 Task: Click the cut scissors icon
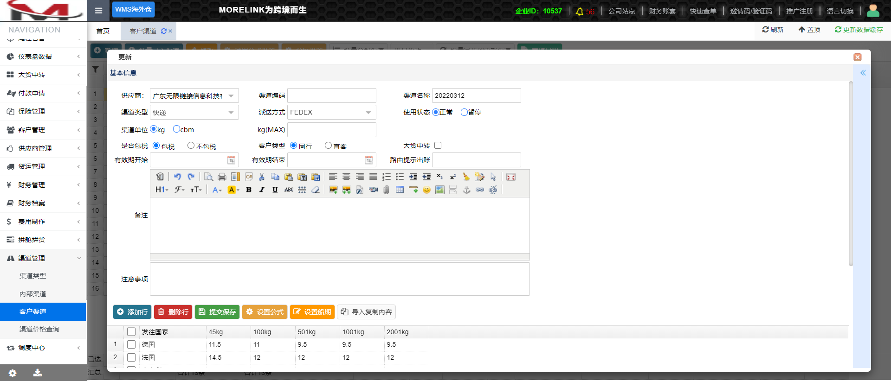(262, 177)
